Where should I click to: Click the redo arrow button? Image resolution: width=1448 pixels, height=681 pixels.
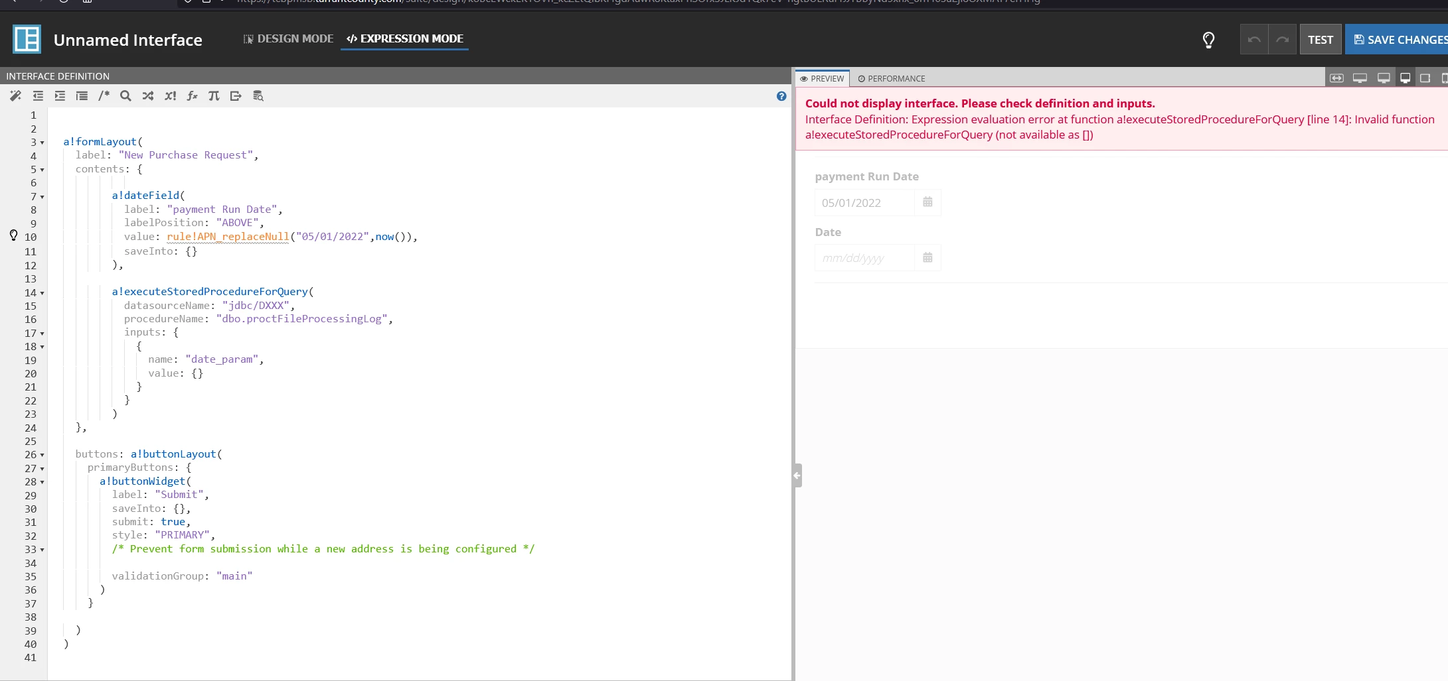1283,40
